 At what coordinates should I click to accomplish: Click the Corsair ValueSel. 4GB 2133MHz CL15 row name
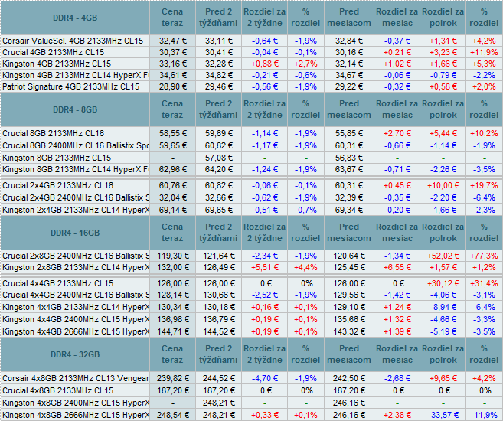click(x=73, y=41)
